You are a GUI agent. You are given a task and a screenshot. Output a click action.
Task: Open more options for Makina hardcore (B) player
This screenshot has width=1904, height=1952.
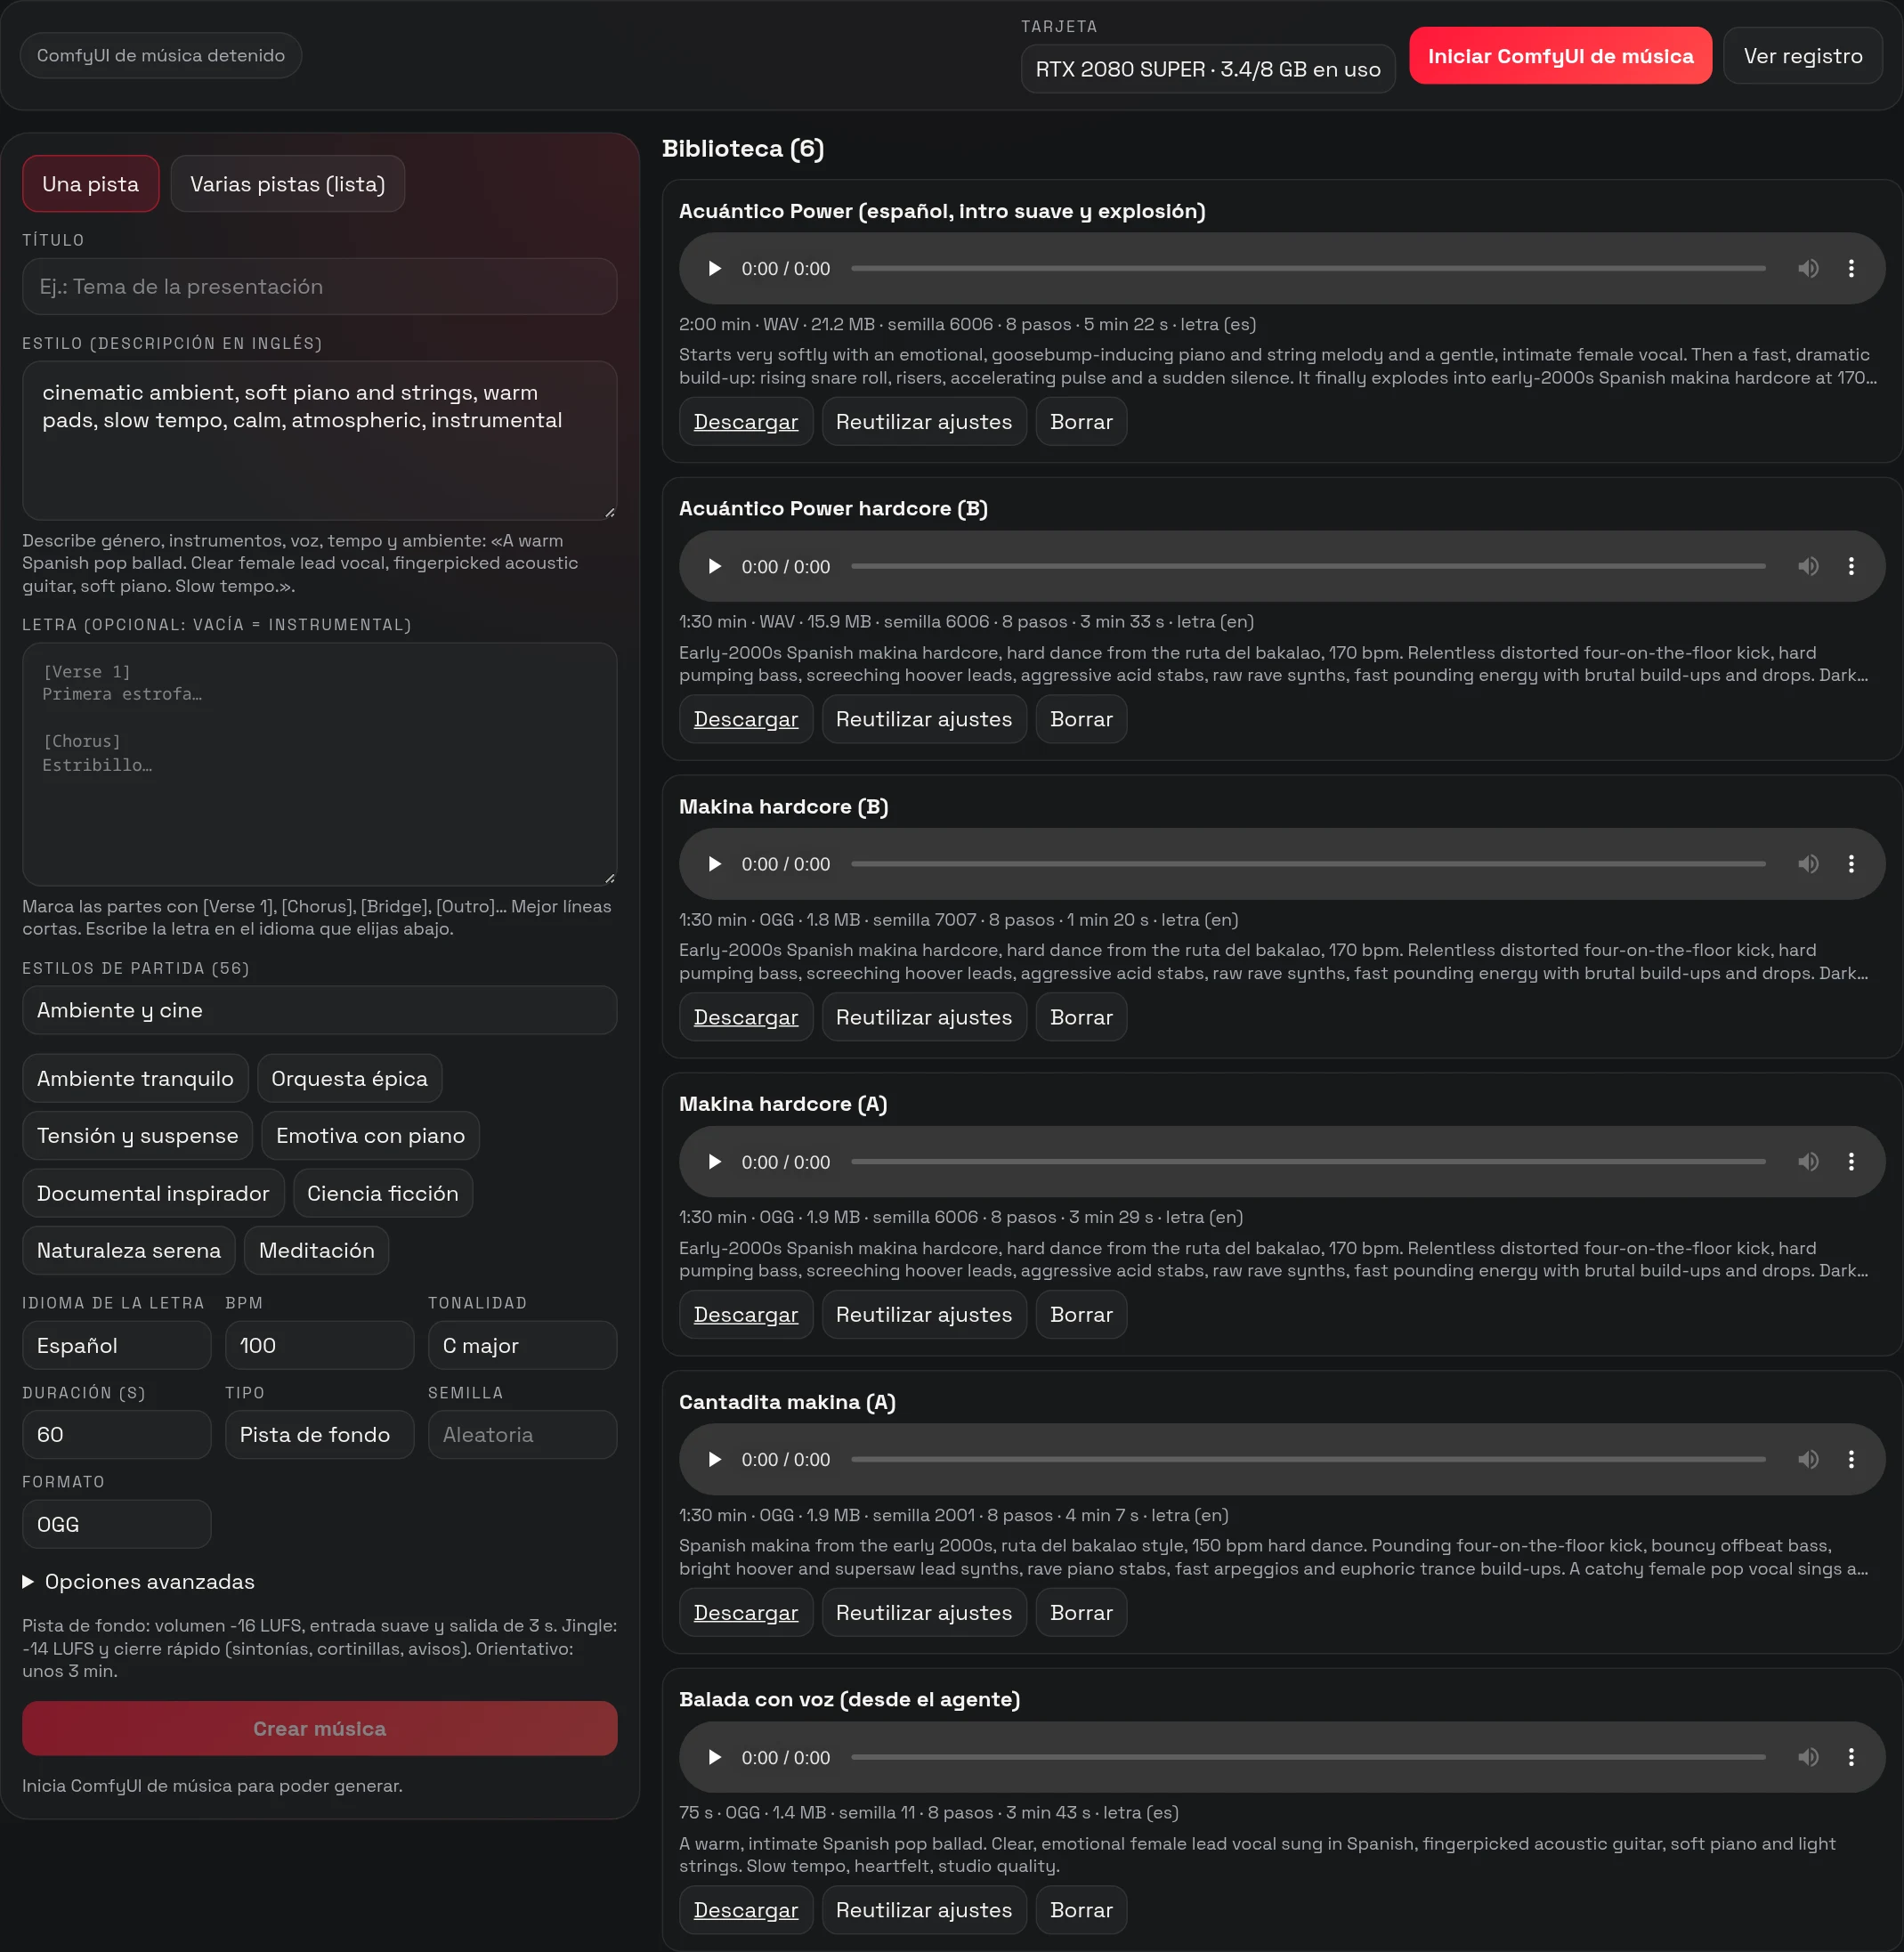pos(1851,863)
